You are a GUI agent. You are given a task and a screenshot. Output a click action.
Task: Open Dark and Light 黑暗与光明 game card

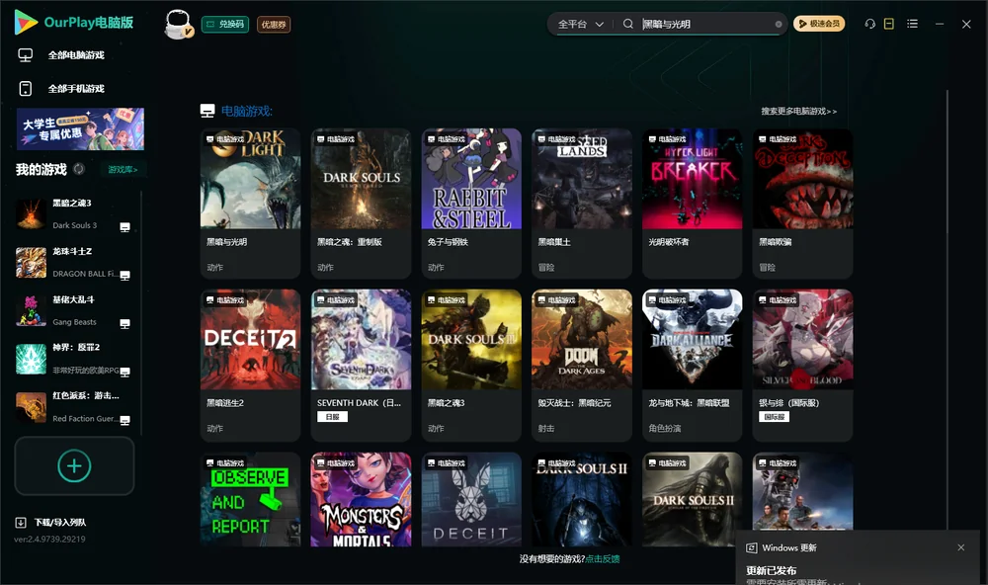click(250, 203)
